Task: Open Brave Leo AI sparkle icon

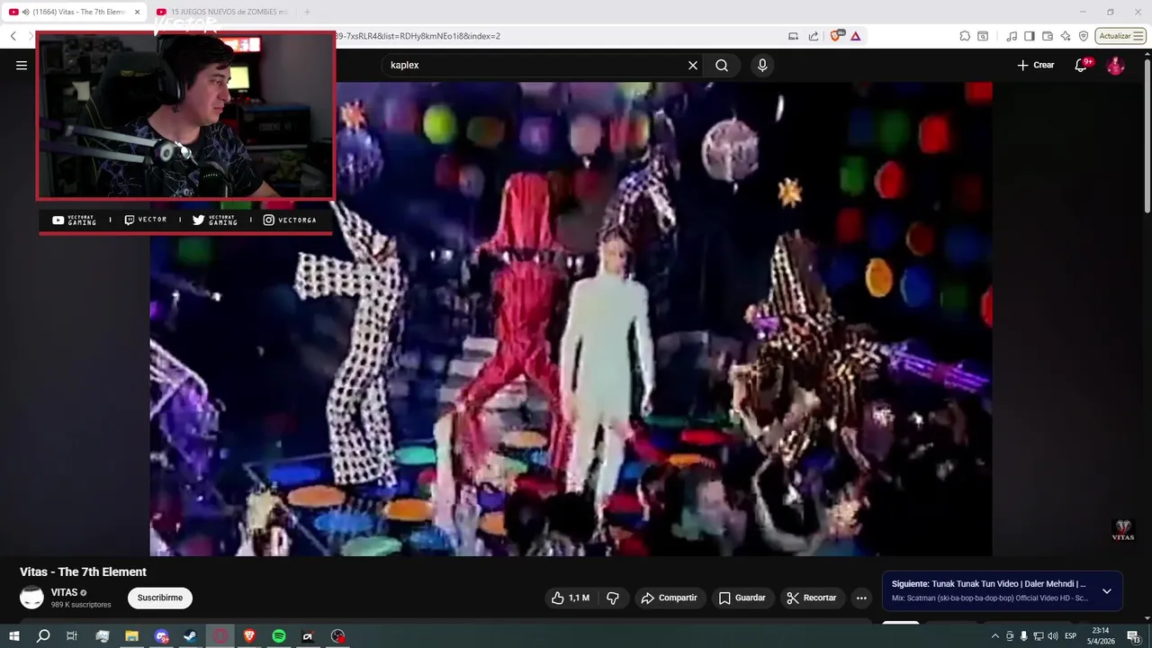Action: point(1066,36)
